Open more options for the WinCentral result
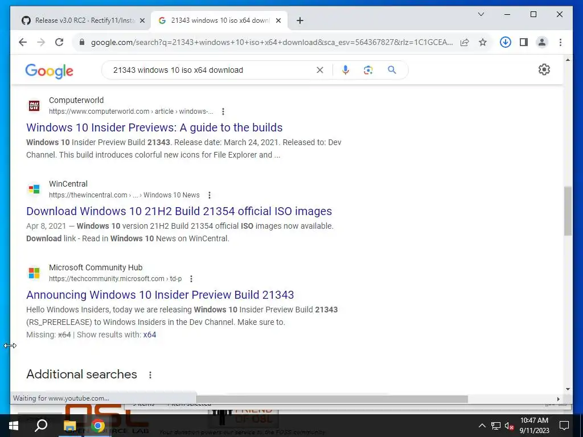The height and width of the screenshot is (437, 583). [210, 195]
